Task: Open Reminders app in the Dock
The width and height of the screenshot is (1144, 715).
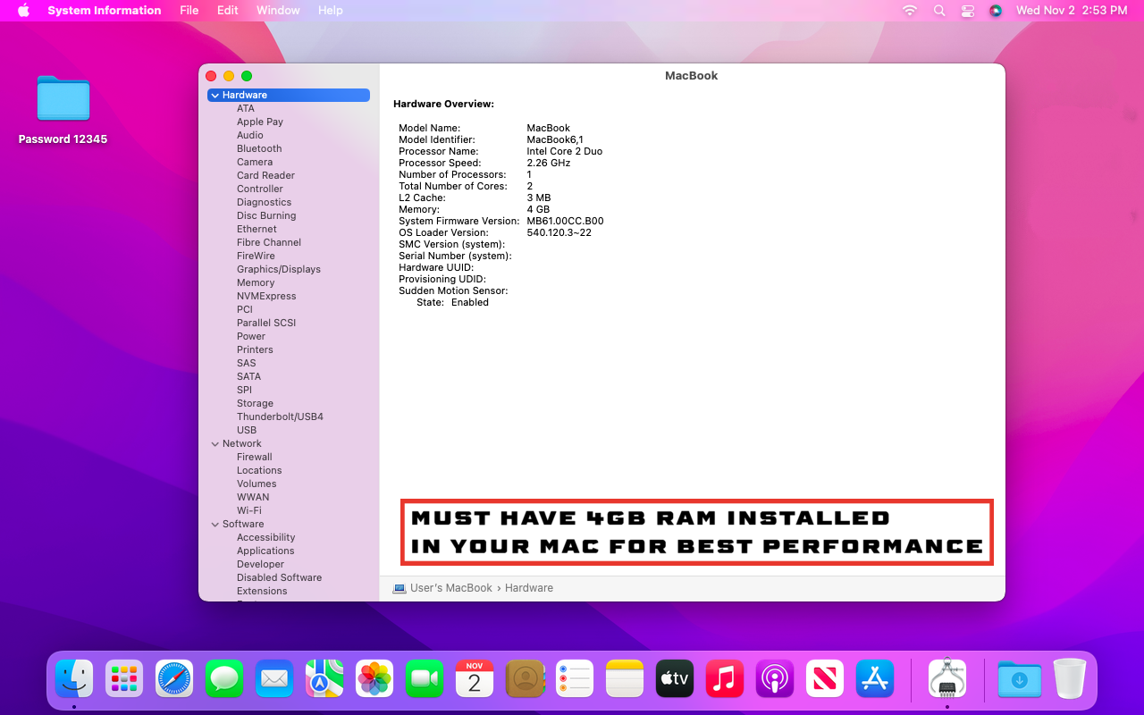Action: [575, 678]
